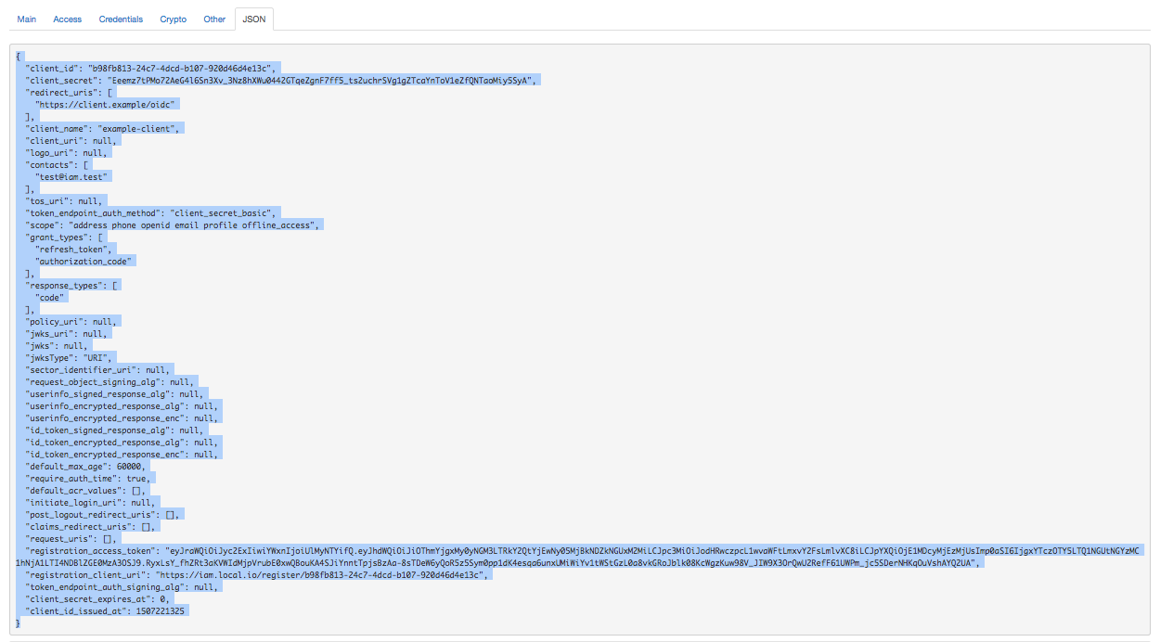
Task: Select the Credentials tab
Action: pos(121,19)
